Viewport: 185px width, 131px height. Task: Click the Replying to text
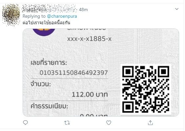[34, 16]
